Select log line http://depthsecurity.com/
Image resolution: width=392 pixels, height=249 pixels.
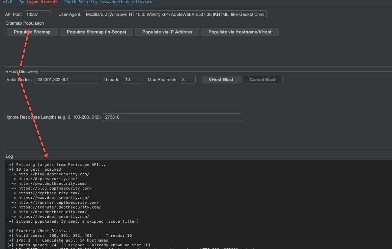48,179
